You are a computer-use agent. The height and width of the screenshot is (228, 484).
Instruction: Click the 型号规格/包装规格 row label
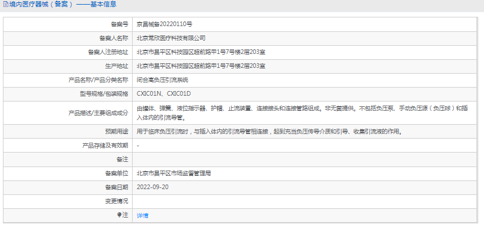(x=104, y=94)
